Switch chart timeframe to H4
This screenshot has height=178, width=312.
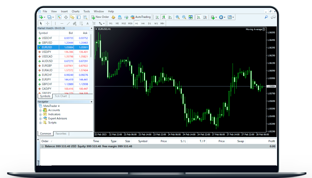click(143, 24)
